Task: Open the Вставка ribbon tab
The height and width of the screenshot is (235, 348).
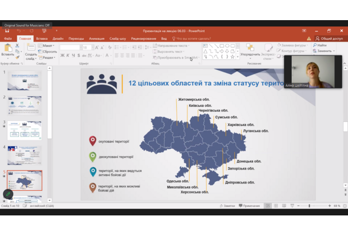Action: click(x=42, y=39)
